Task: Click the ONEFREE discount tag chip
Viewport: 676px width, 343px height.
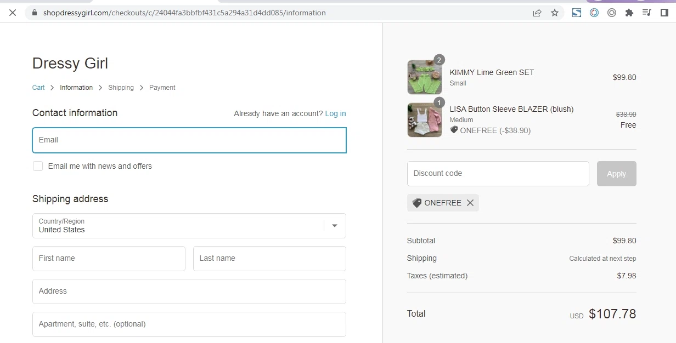Action: (443, 203)
